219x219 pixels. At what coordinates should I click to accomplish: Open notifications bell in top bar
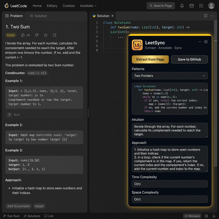(x=182, y=6)
